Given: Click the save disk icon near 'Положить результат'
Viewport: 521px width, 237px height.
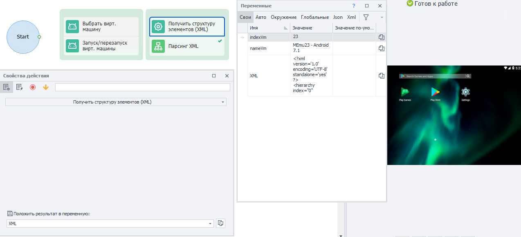Looking at the screenshot, I should pos(10,214).
